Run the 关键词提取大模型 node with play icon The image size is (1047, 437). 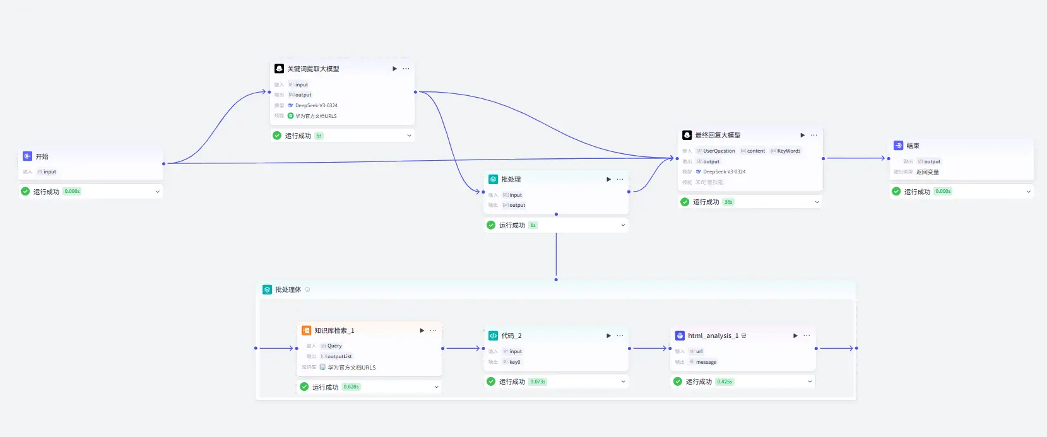pyautogui.click(x=394, y=69)
